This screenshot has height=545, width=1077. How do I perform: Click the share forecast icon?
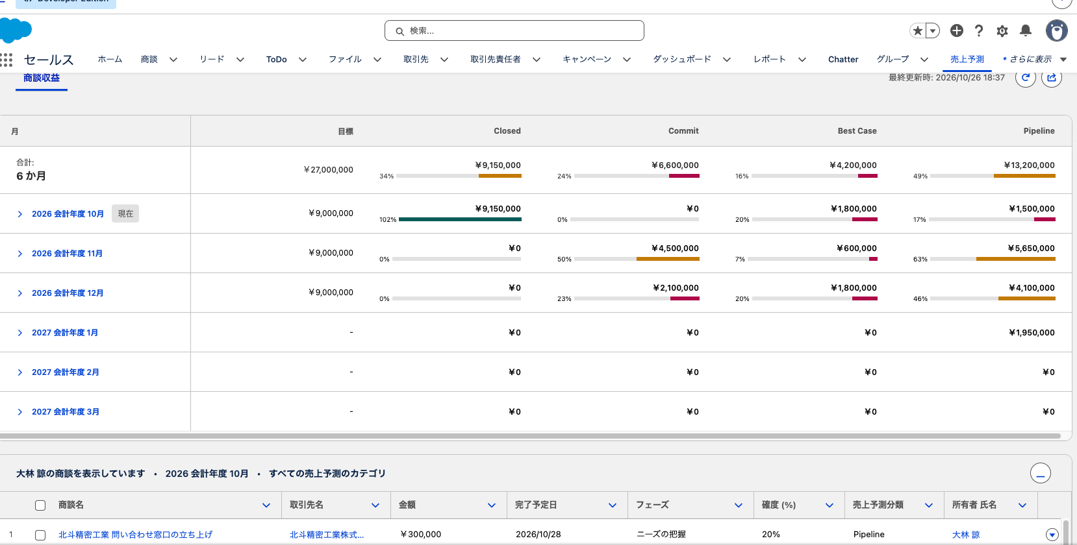(x=1052, y=78)
